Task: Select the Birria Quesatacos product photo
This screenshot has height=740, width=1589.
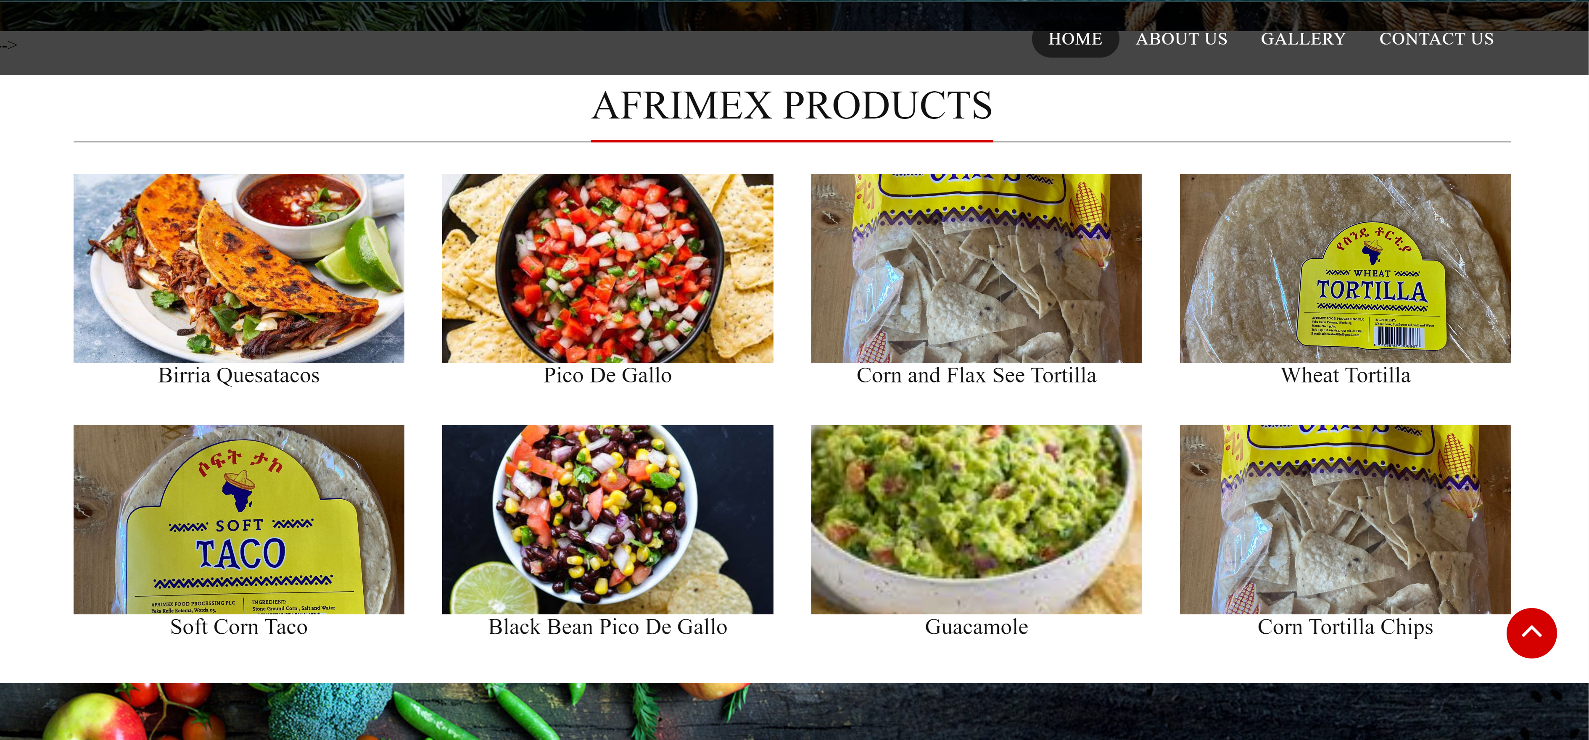Action: (239, 268)
